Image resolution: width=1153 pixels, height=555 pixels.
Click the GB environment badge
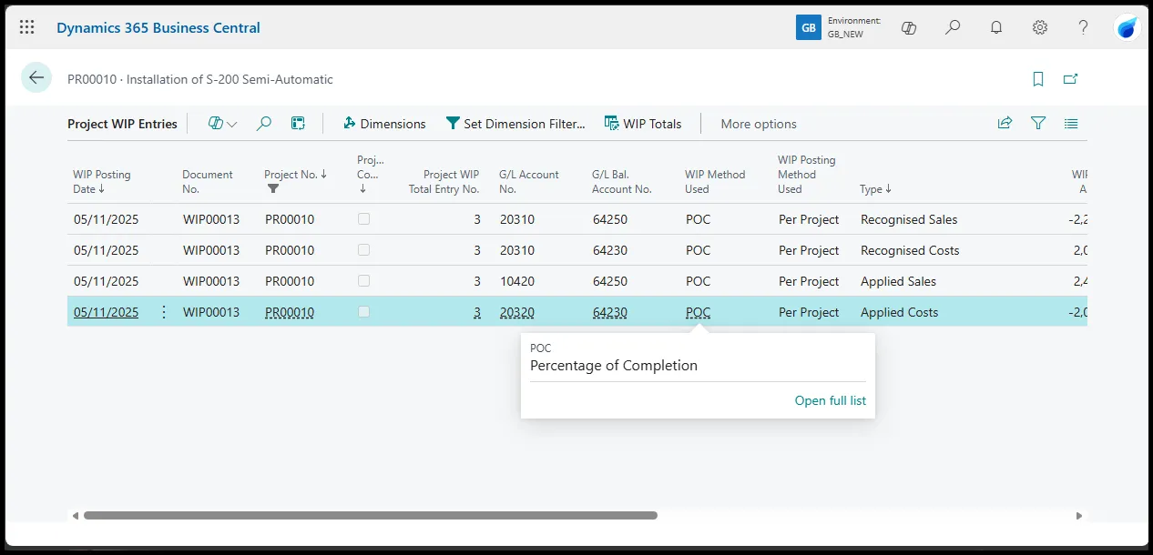point(808,27)
